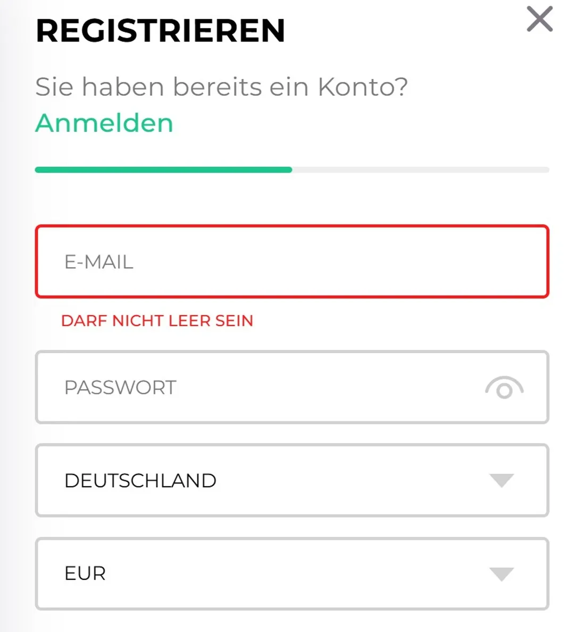Click the blank space right of the E-MAIL placeholder
The height and width of the screenshot is (632, 585).
coord(340,262)
